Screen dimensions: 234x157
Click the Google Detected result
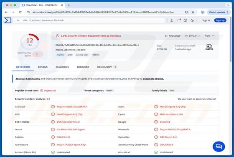(x=165, y=122)
